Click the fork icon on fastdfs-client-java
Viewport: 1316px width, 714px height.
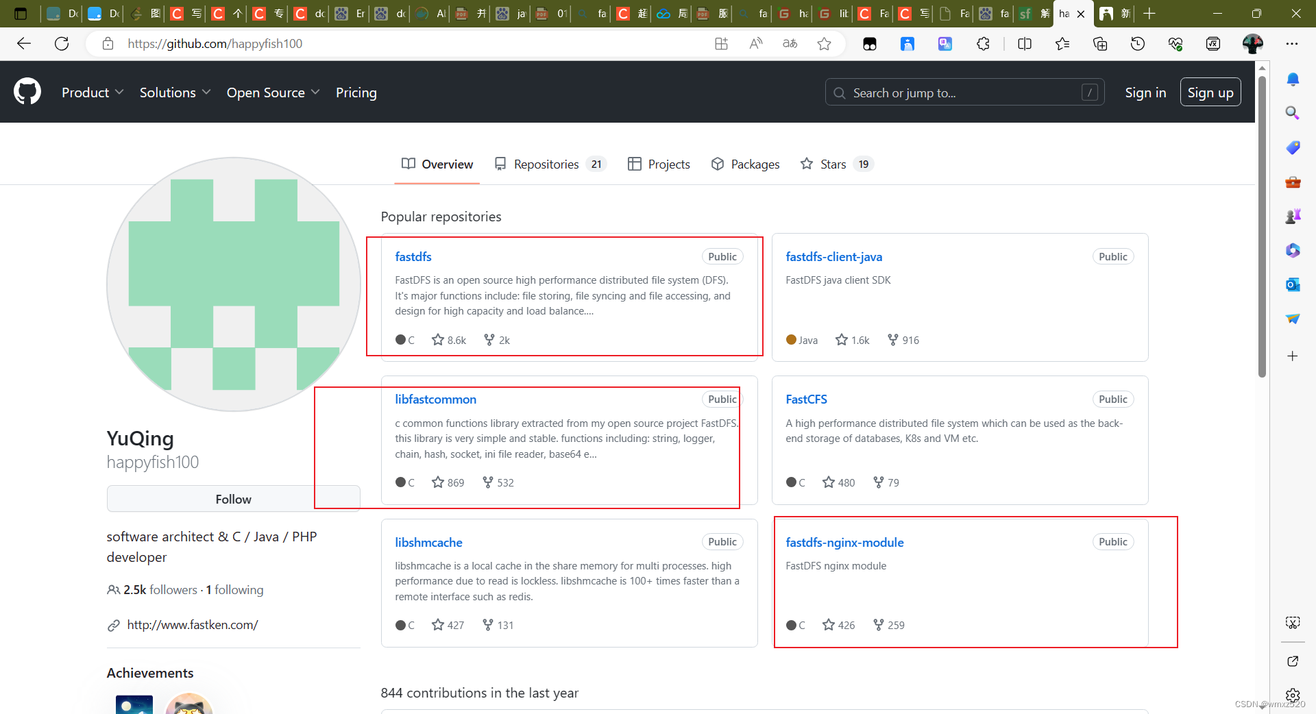892,339
